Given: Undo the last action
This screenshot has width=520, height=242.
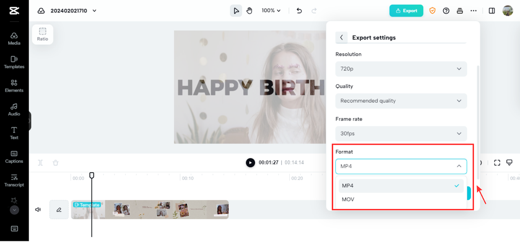Looking at the screenshot, I should [x=299, y=11].
